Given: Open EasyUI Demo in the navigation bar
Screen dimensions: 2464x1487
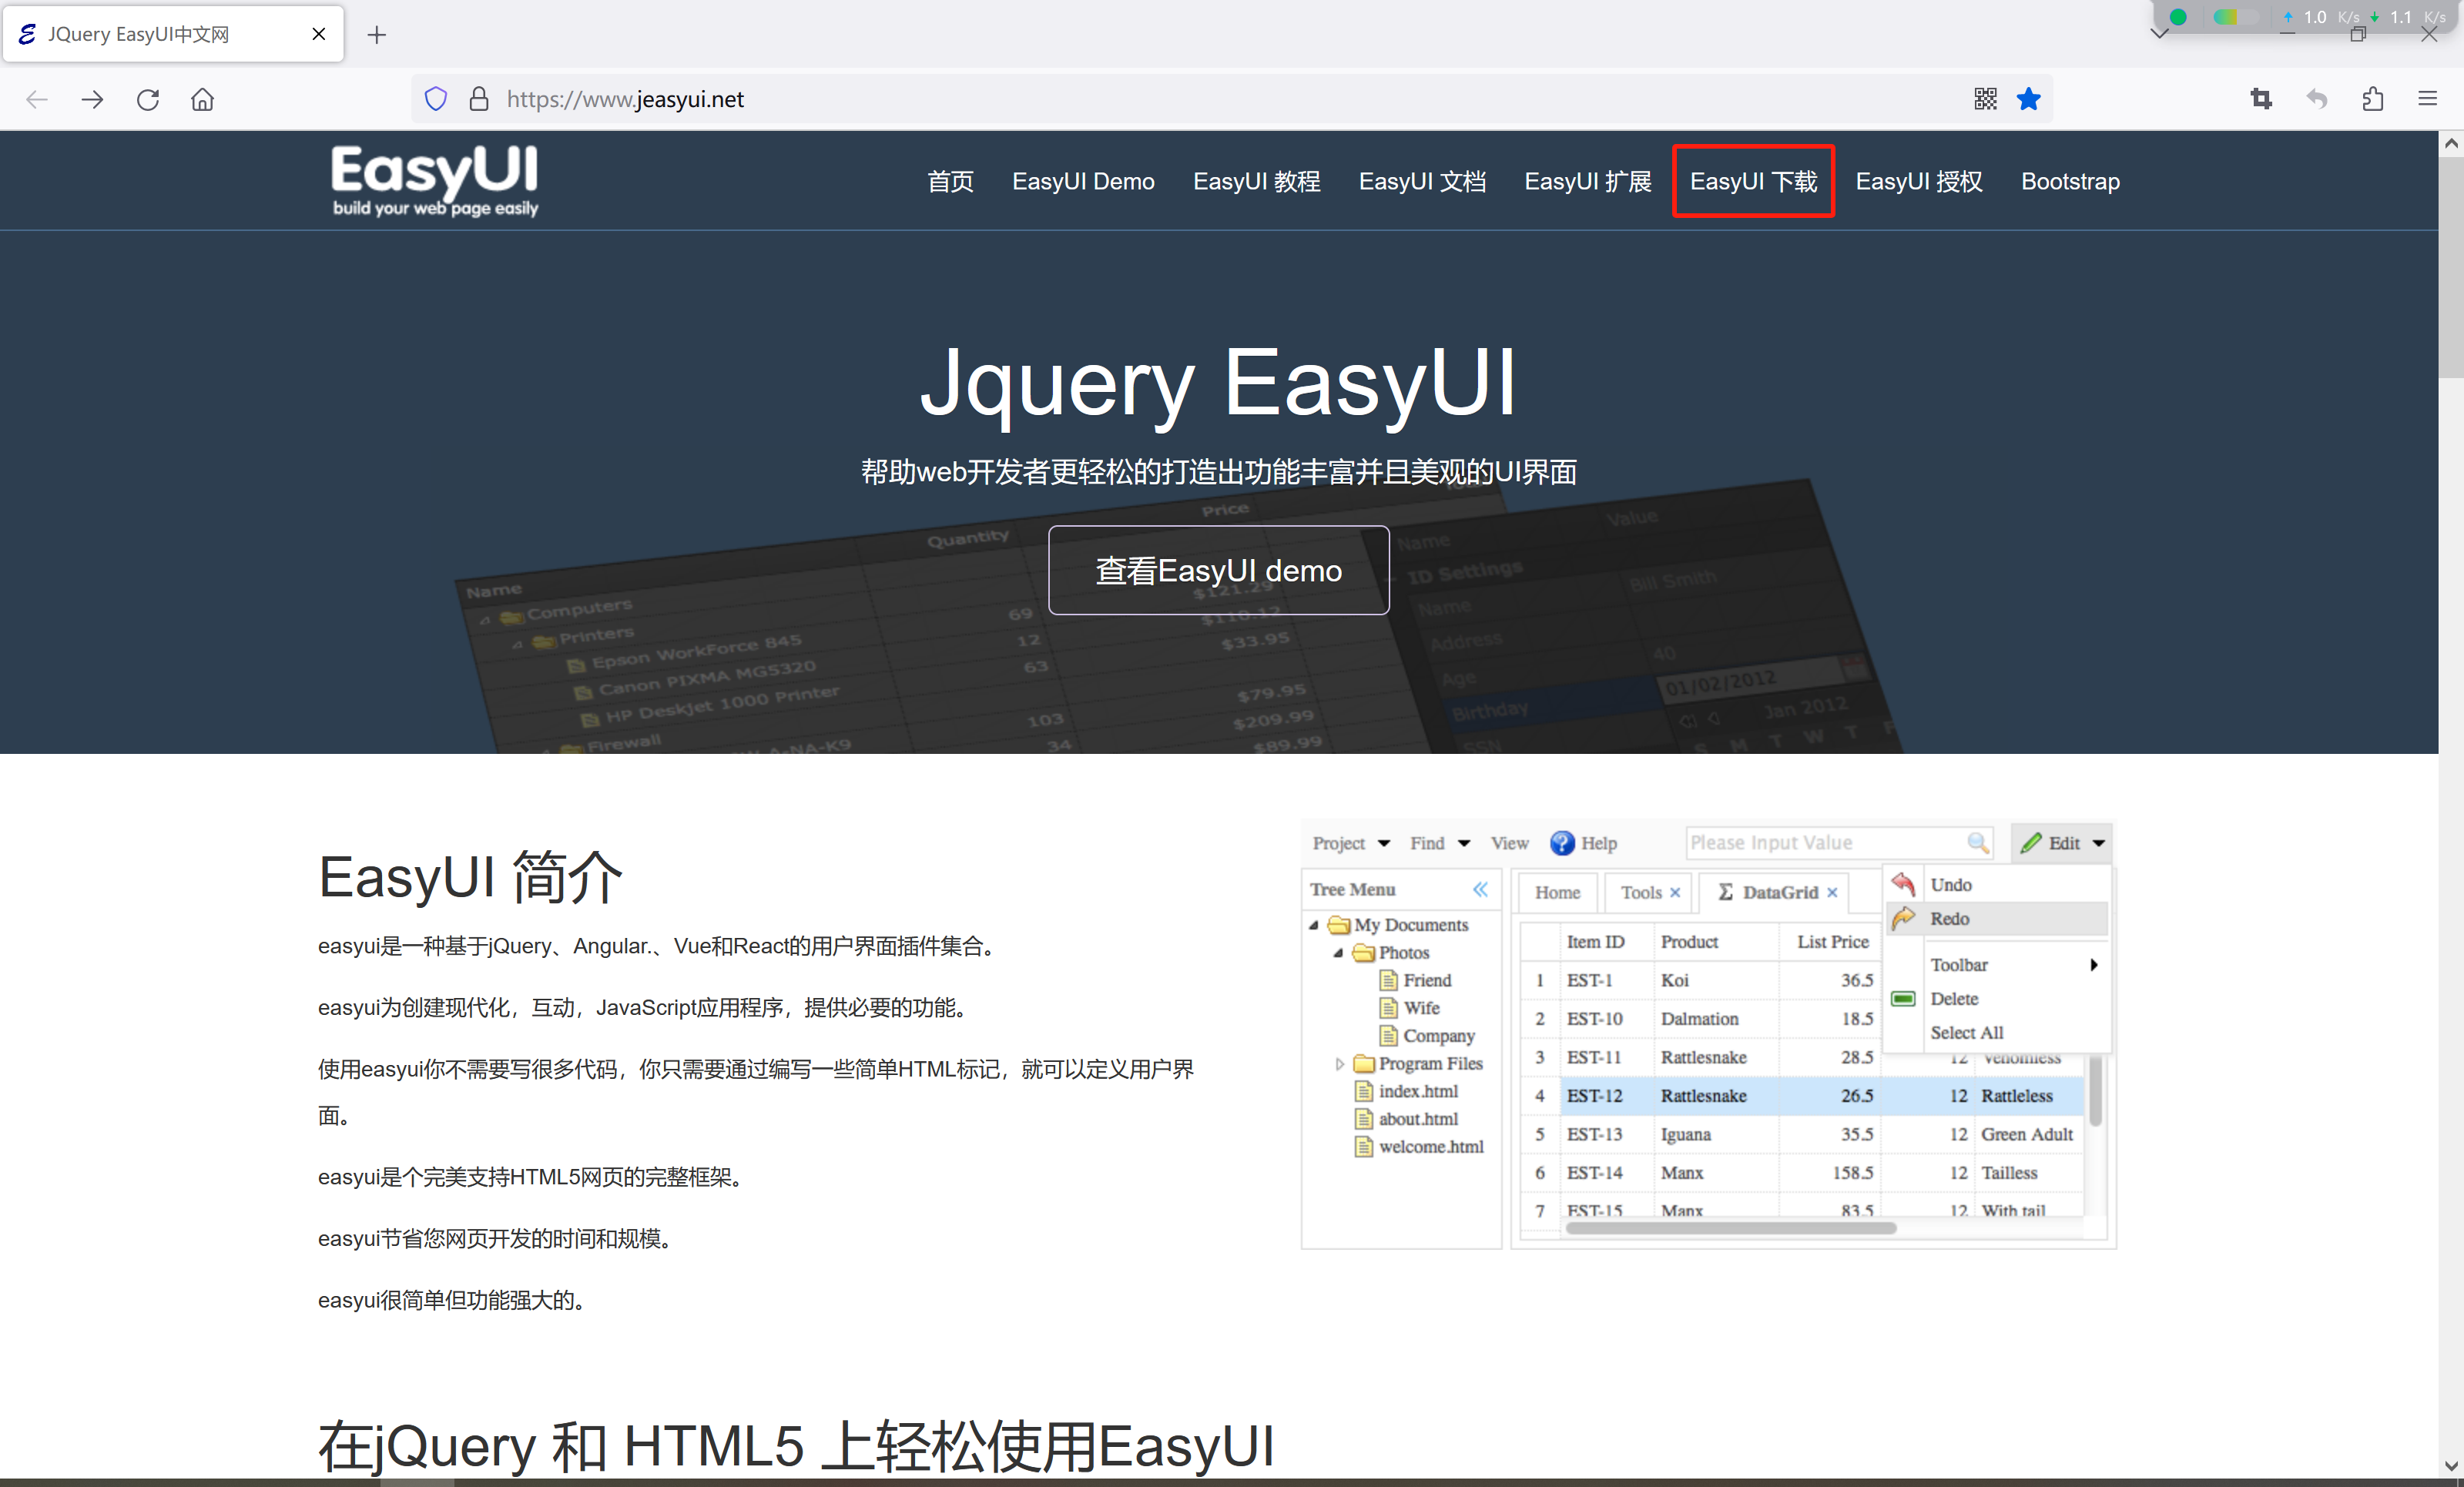Looking at the screenshot, I should tap(1083, 181).
